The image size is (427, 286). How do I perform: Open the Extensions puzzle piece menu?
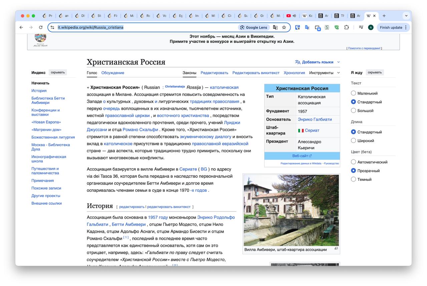(x=346, y=27)
